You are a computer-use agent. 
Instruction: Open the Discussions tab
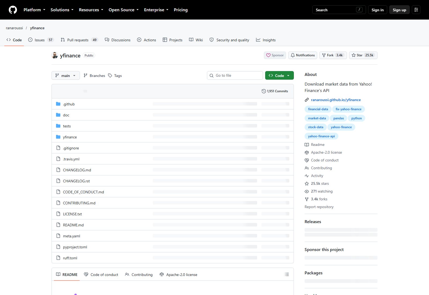pos(117,40)
